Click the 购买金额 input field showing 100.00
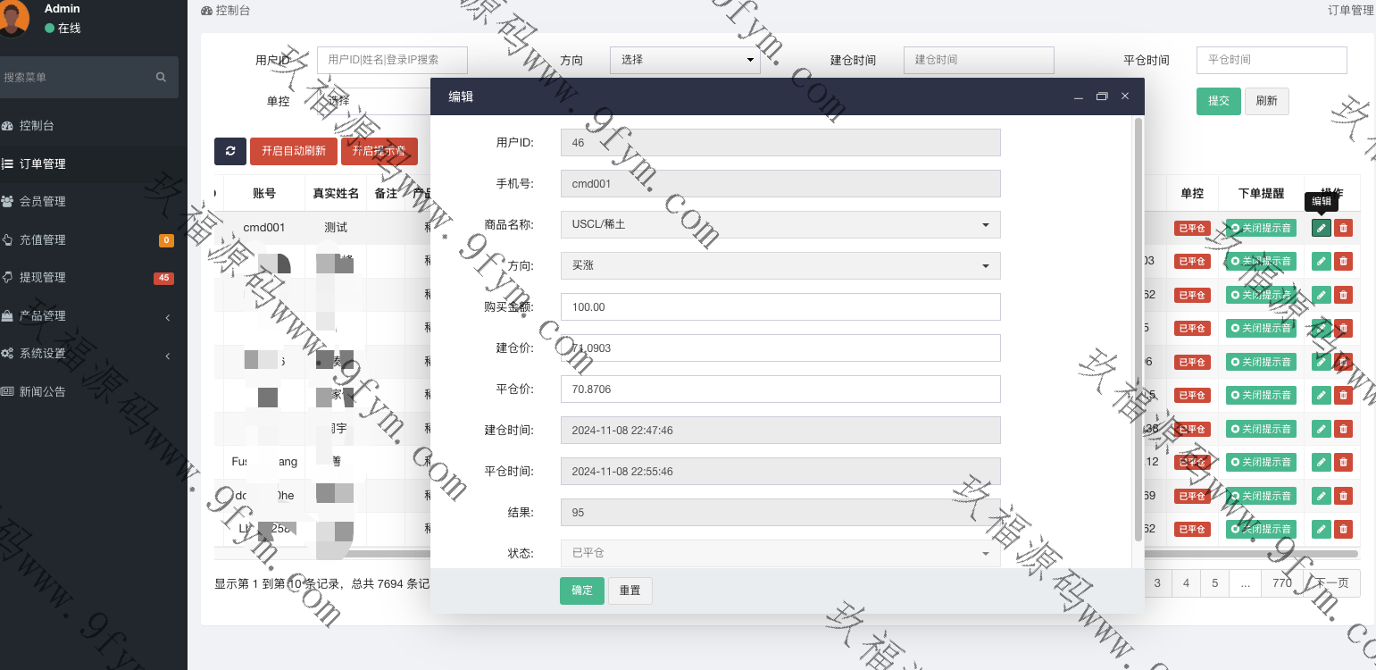 point(780,306)
